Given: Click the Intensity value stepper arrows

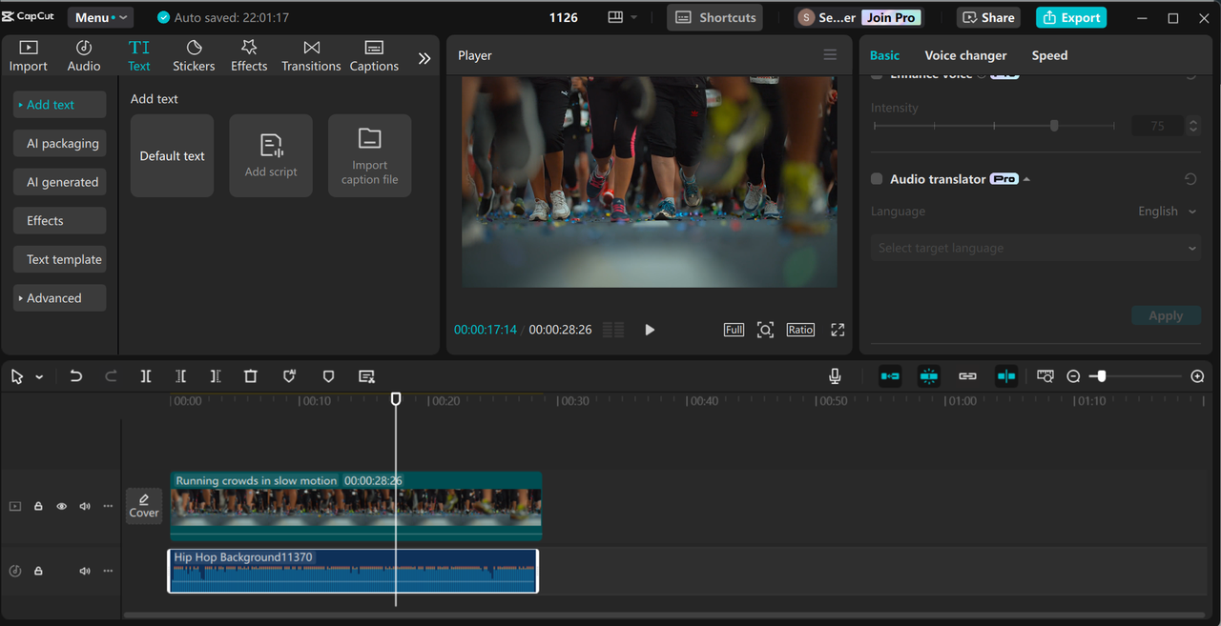Looking at the screenshot, I should [1192, 126].
